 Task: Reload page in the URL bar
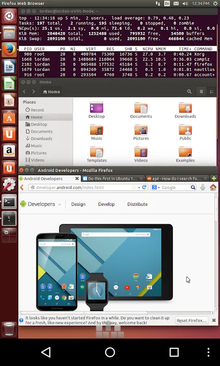click(x=144, y=187)
